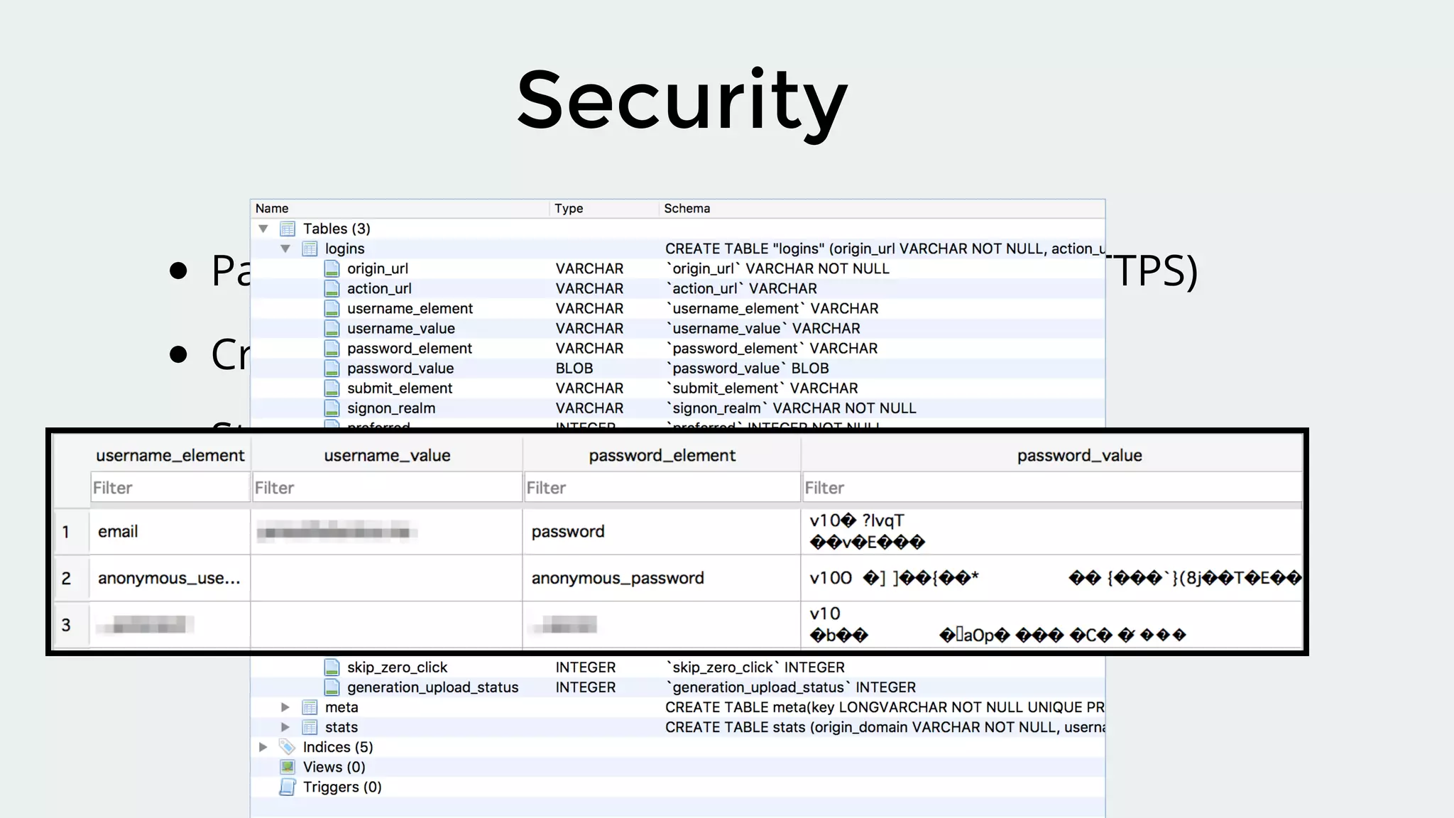1454x818 pixels.
Task: Focus the password_value Filter field
Action: (1052, 488)
